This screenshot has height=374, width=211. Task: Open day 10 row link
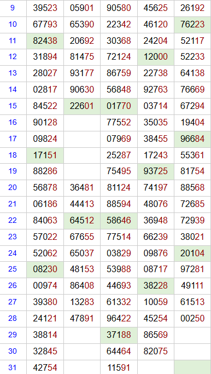pos(13,24)
